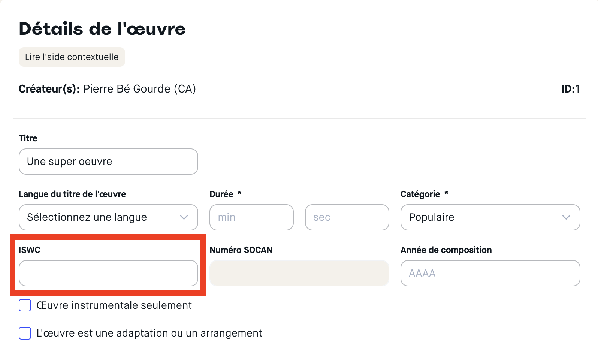
Task: Check the Œuvre instrumentale seulement checkbox
Action: coord(25,305)
